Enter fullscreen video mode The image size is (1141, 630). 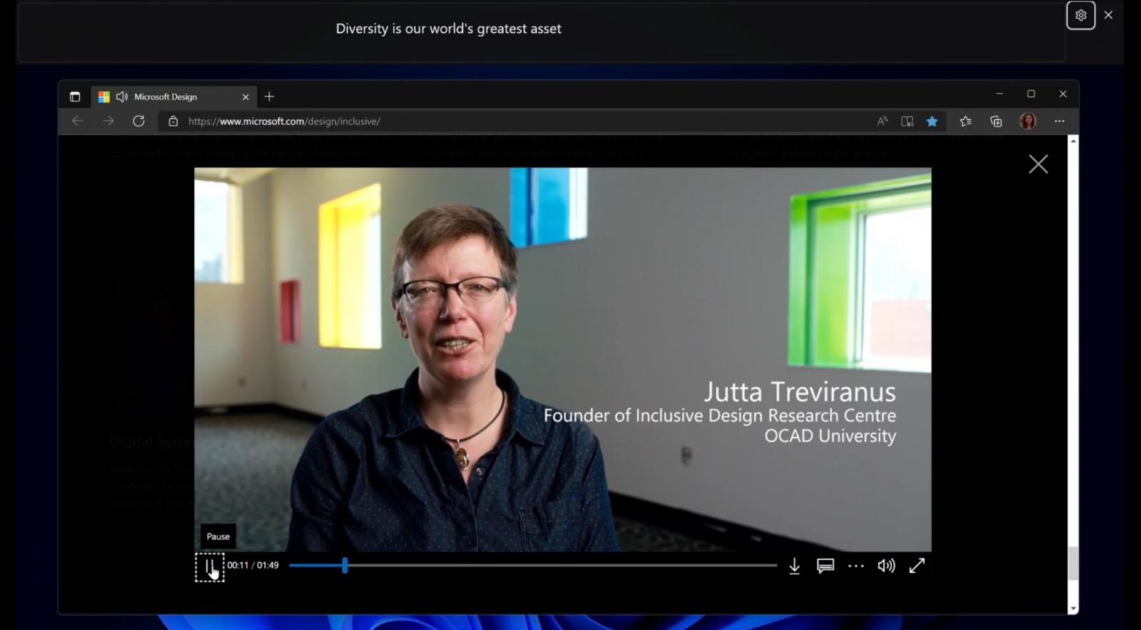point(917,566)
